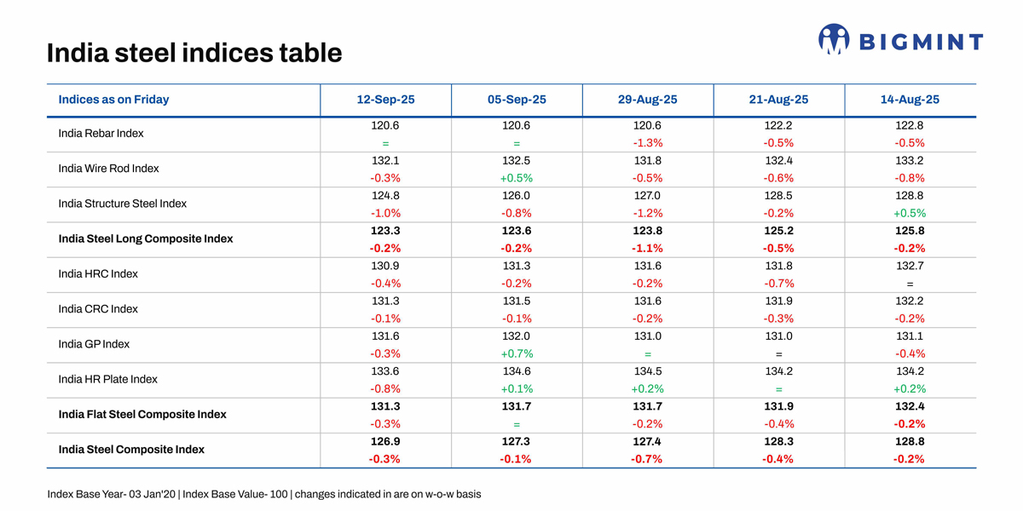Screen dimensions: 1023x511
Task: Click the BIGMINT wordmark text
Action: [920, 42]
